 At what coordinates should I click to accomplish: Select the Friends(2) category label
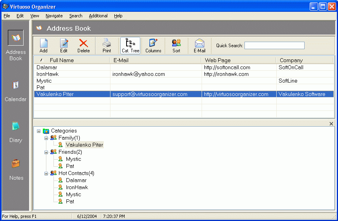pos(70,152)
